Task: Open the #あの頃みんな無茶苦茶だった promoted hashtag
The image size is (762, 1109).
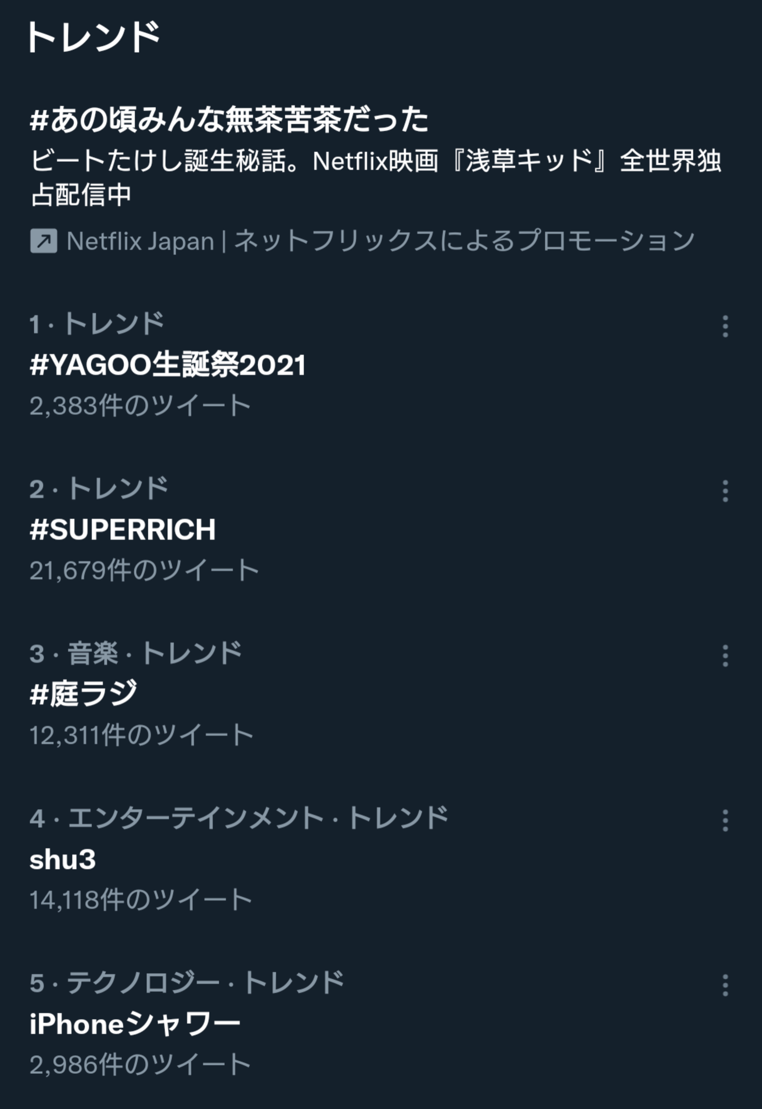Action: click(229, 120)
